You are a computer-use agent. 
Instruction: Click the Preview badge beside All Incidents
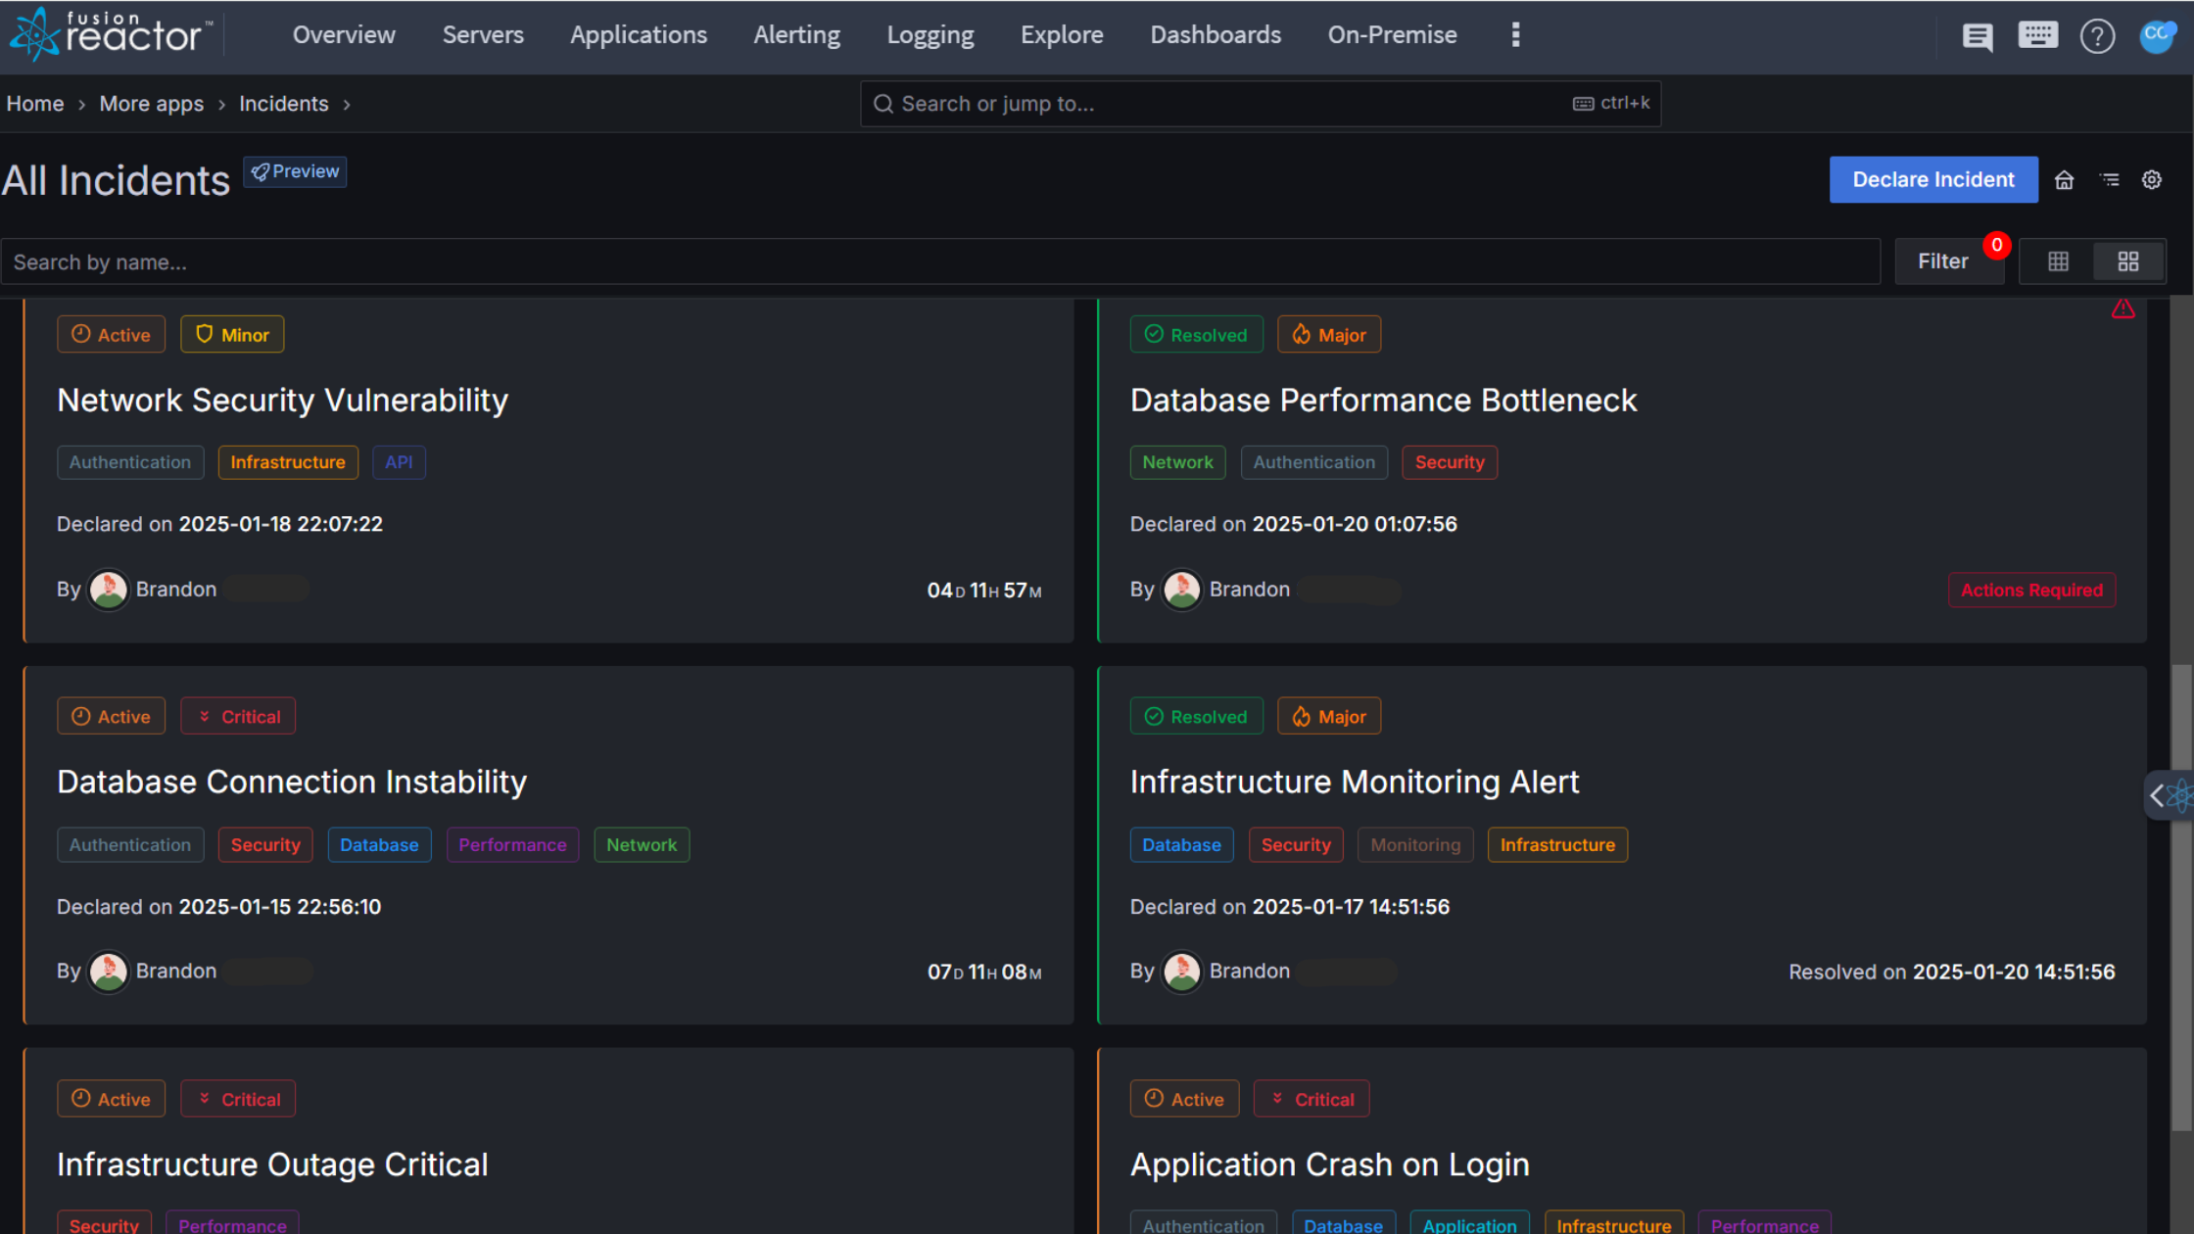[295, 171]
